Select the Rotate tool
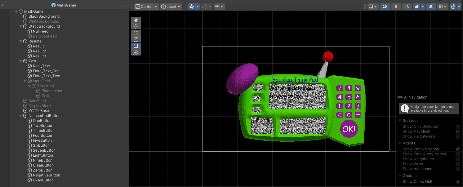The height and width of the screenshot is (187, 463). click(136, 33)
